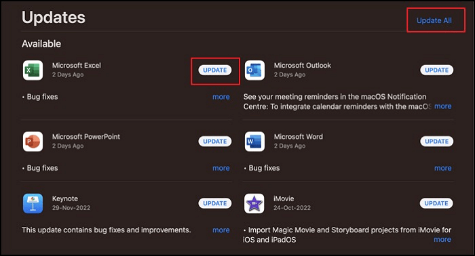Select the Microsoft Excel title text

pyautogui.click(x=77, y=65)
